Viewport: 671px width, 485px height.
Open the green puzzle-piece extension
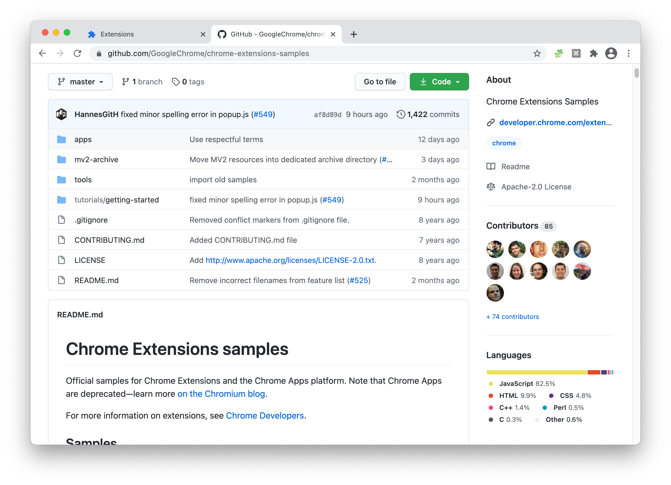[x=559, y=53]
